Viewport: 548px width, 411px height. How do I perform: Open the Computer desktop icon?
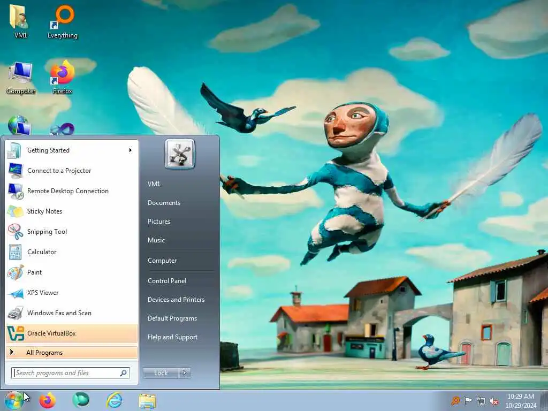pyautogui.click(x=21, y=78)
